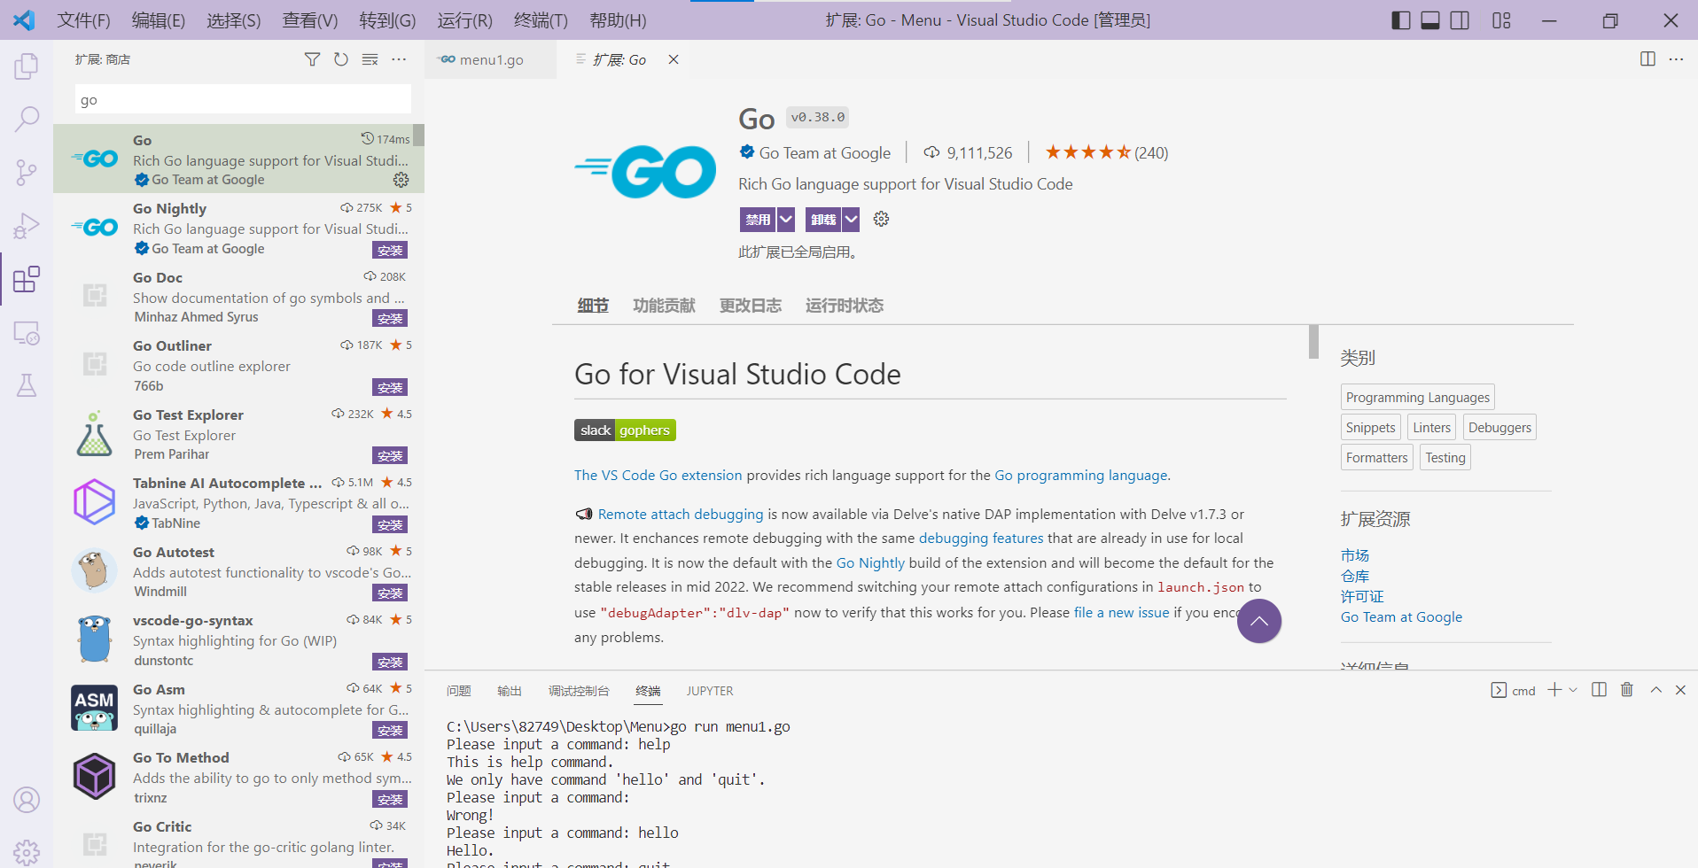Image resolution: width=1698 pixels, height=868 pixels.
Task: Open the Remote Explorer view
Action: [27, 333]
